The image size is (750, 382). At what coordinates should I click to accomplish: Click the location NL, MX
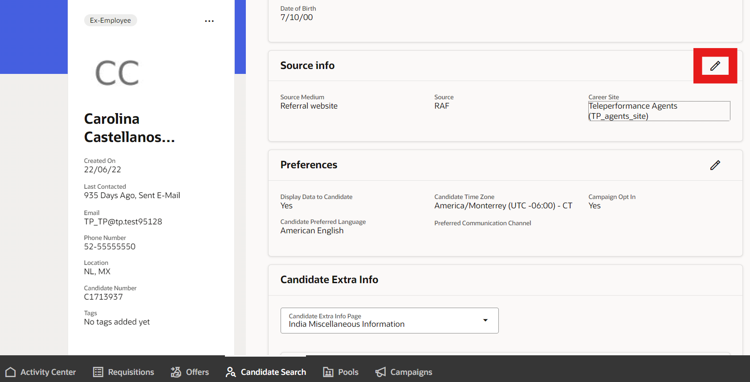tap(97, 272)
